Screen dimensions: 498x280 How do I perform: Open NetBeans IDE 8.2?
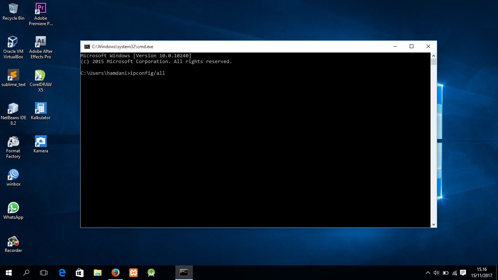click(x=13, y=108)
